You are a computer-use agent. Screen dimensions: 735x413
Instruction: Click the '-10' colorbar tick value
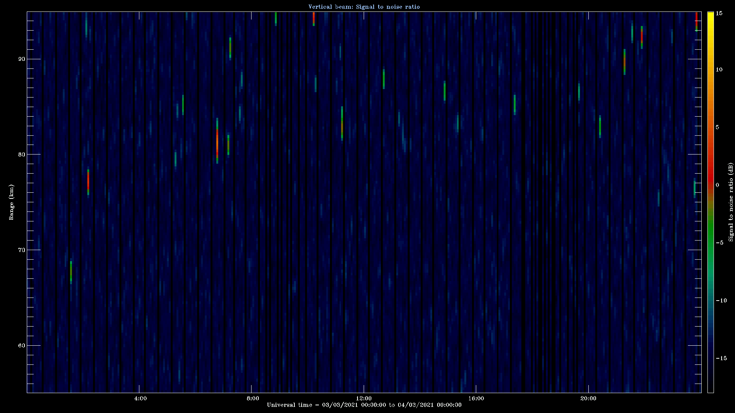pos(721,301)
